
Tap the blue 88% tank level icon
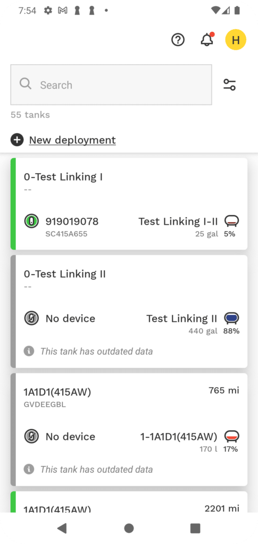pyautogui.click(x=231, y=318)
